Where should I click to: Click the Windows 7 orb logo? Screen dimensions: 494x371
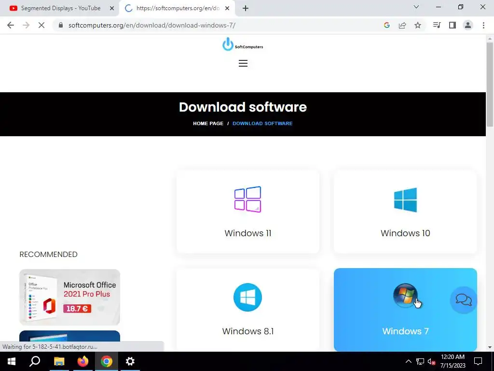pos(405,296)
